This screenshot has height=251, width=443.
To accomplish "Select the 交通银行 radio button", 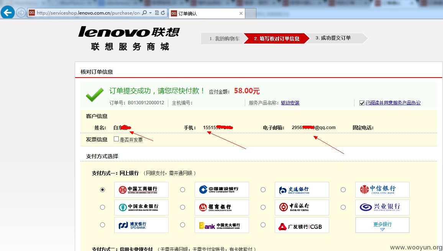I will point(263,189).
